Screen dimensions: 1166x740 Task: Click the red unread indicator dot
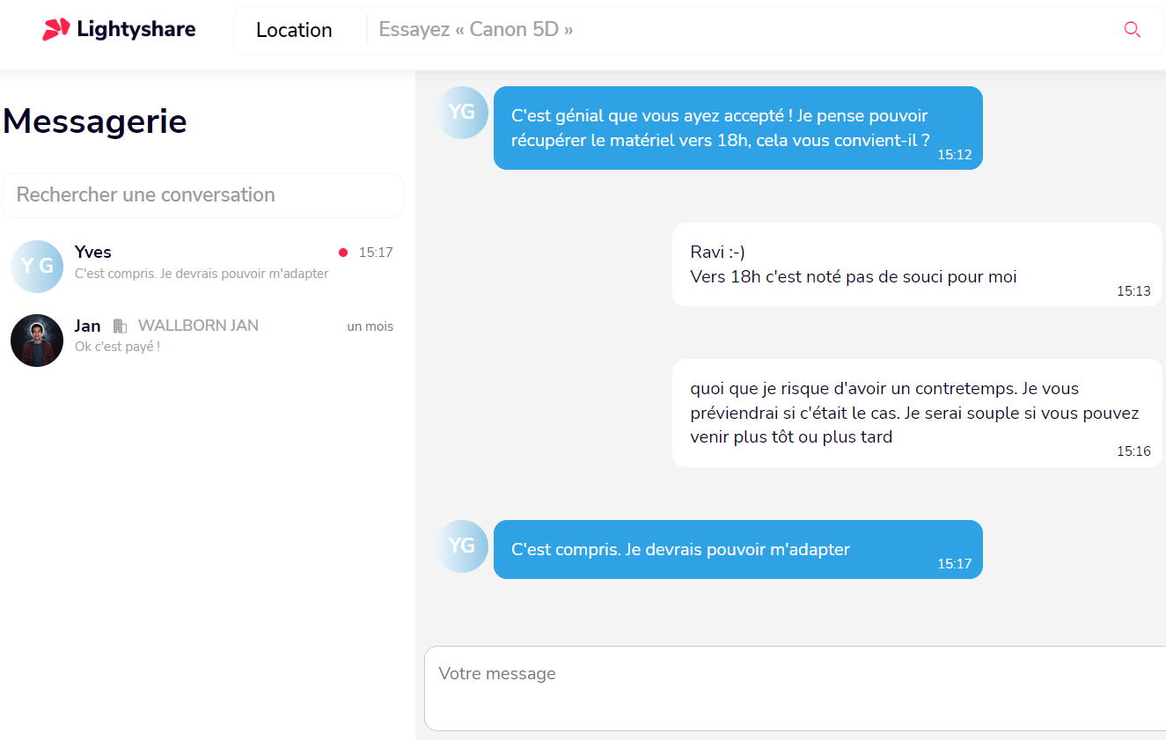(x=343, y=253)
